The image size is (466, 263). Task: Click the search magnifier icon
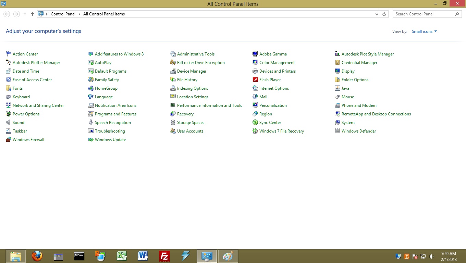(457, 14)
